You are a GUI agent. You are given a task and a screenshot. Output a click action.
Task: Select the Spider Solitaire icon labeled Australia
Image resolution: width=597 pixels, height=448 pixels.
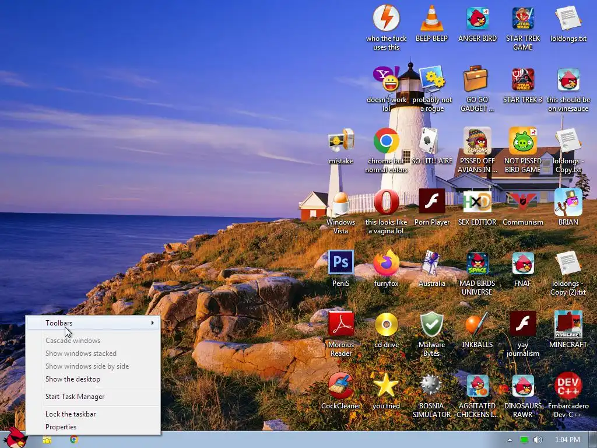[x=431, y=263]
